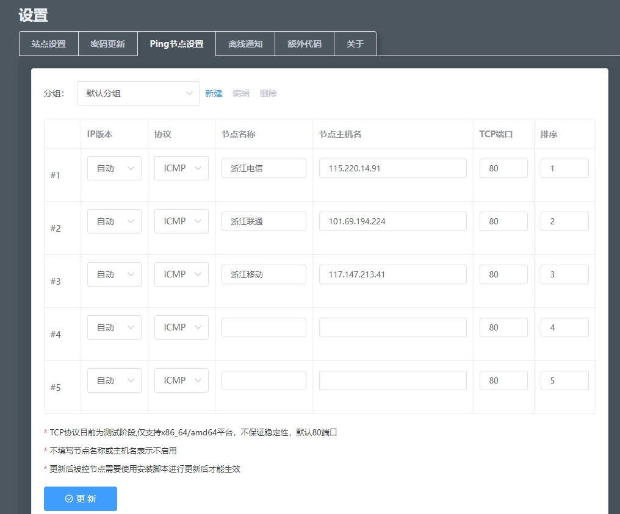Open the ICMP protocol dropdown in row #5
Image resolution: width=620 pixels, height=514 pixels.
181,380
